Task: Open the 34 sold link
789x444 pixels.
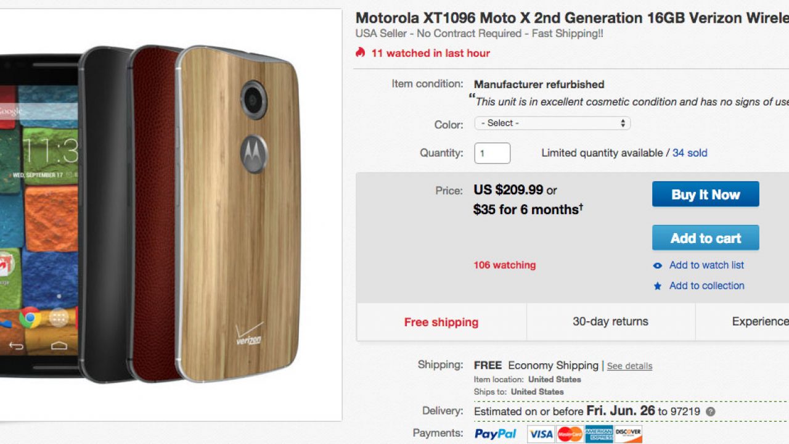Action: [690, 153]
